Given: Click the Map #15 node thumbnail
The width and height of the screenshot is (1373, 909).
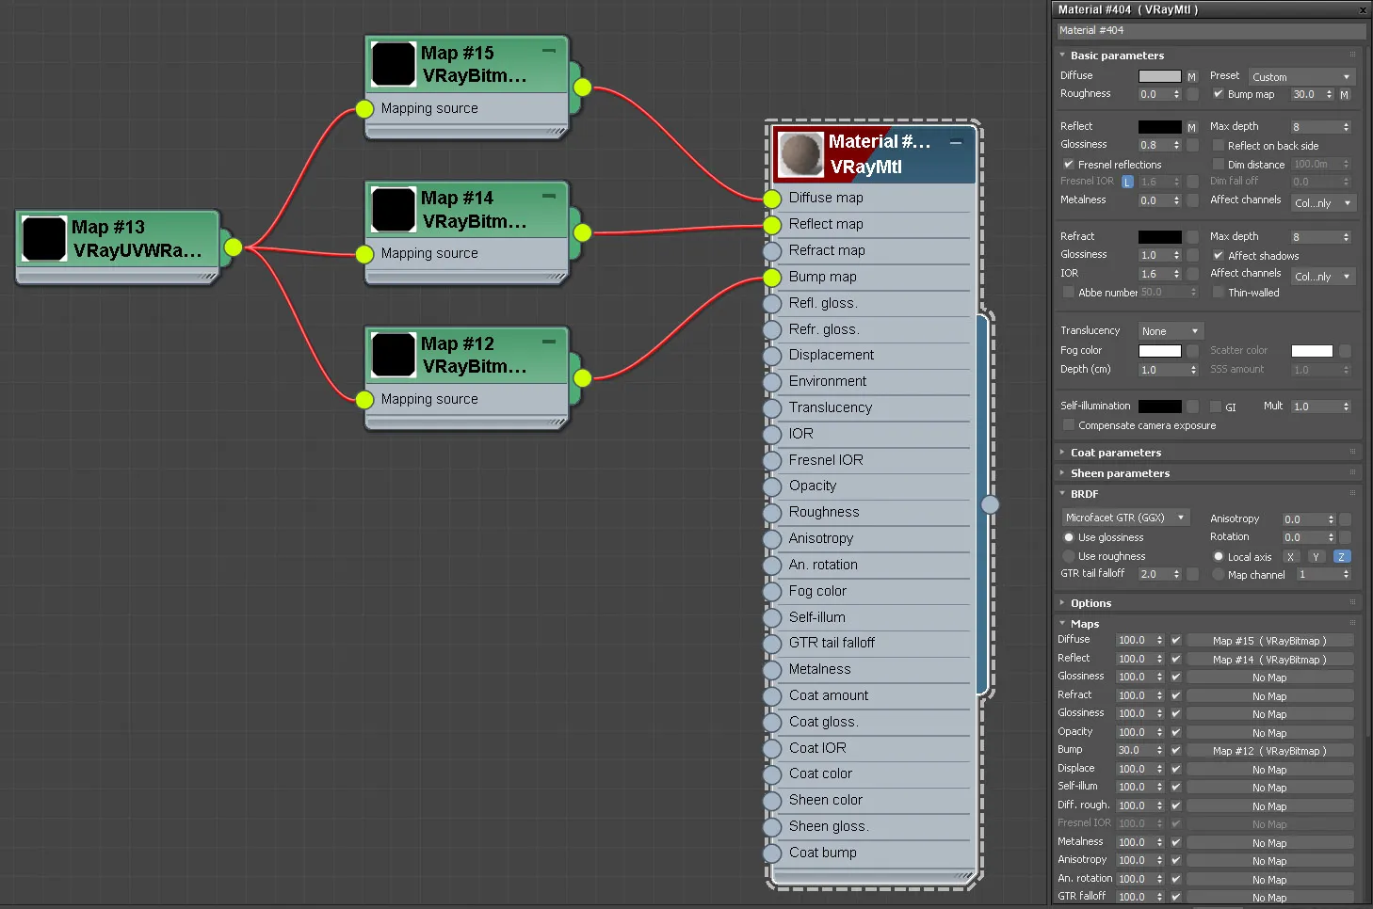Looking at the screenshot, I should tap(394, 64).
